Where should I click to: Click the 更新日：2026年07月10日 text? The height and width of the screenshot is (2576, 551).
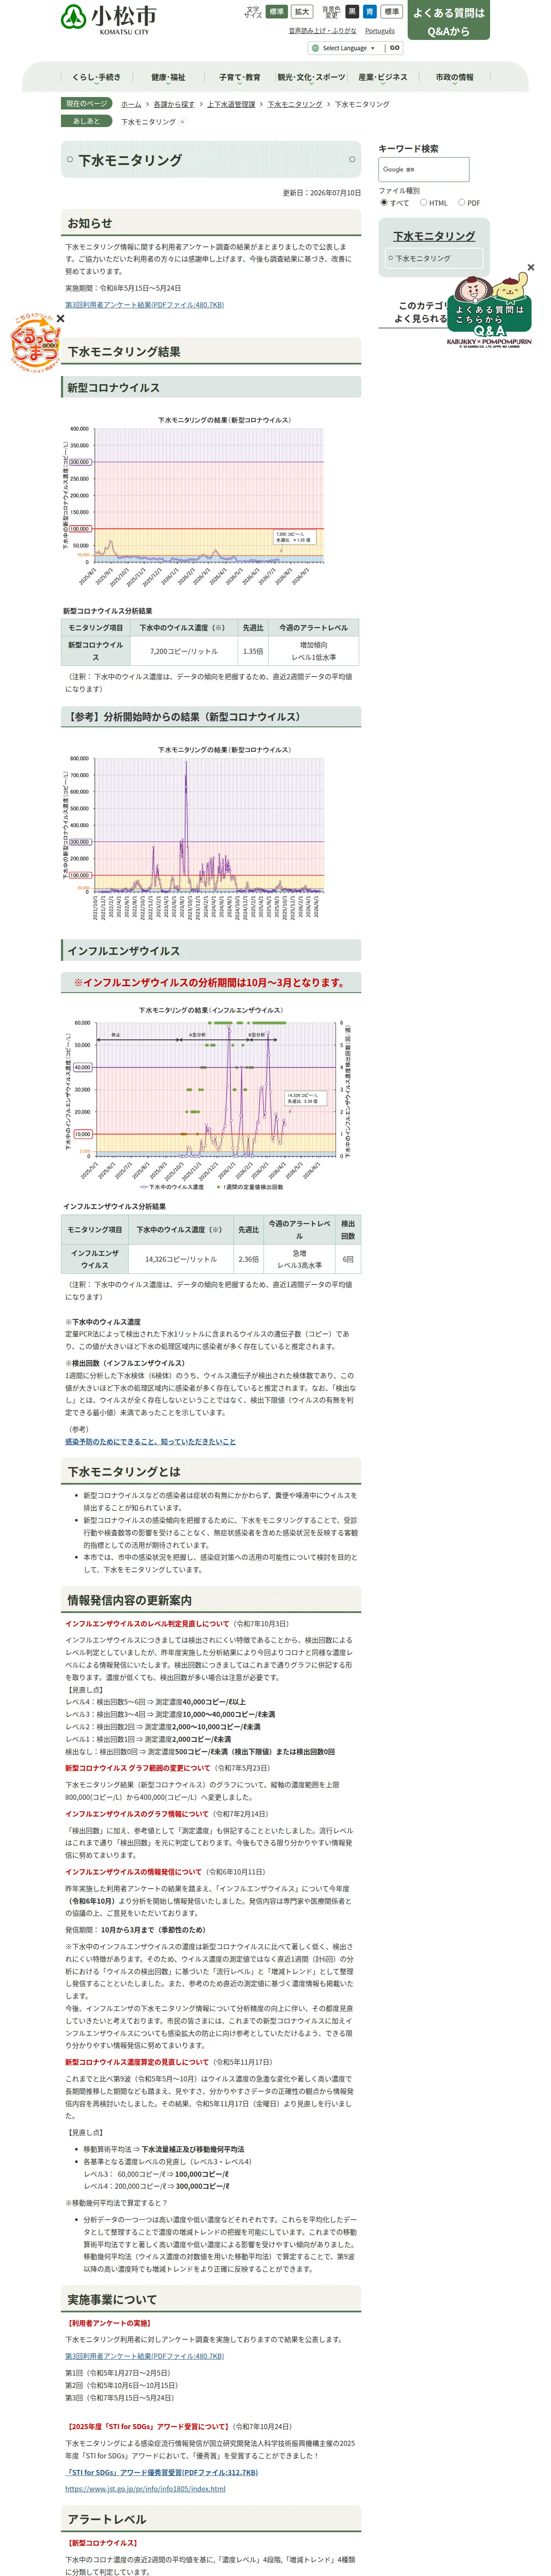click(321, 193)
